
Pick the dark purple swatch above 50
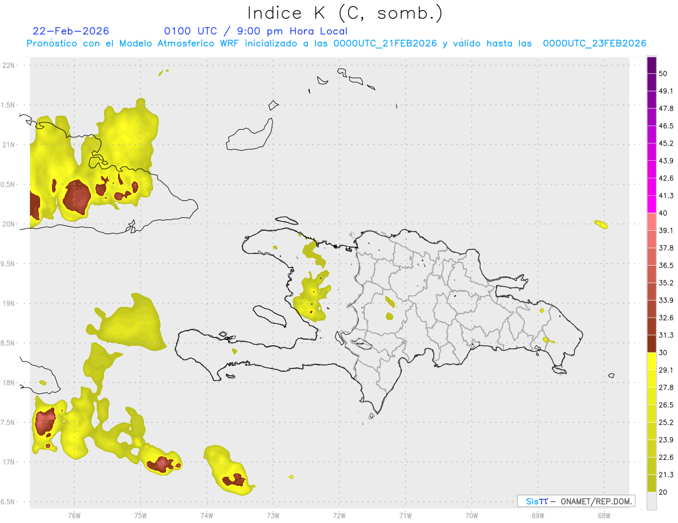(x=651, y=65)
